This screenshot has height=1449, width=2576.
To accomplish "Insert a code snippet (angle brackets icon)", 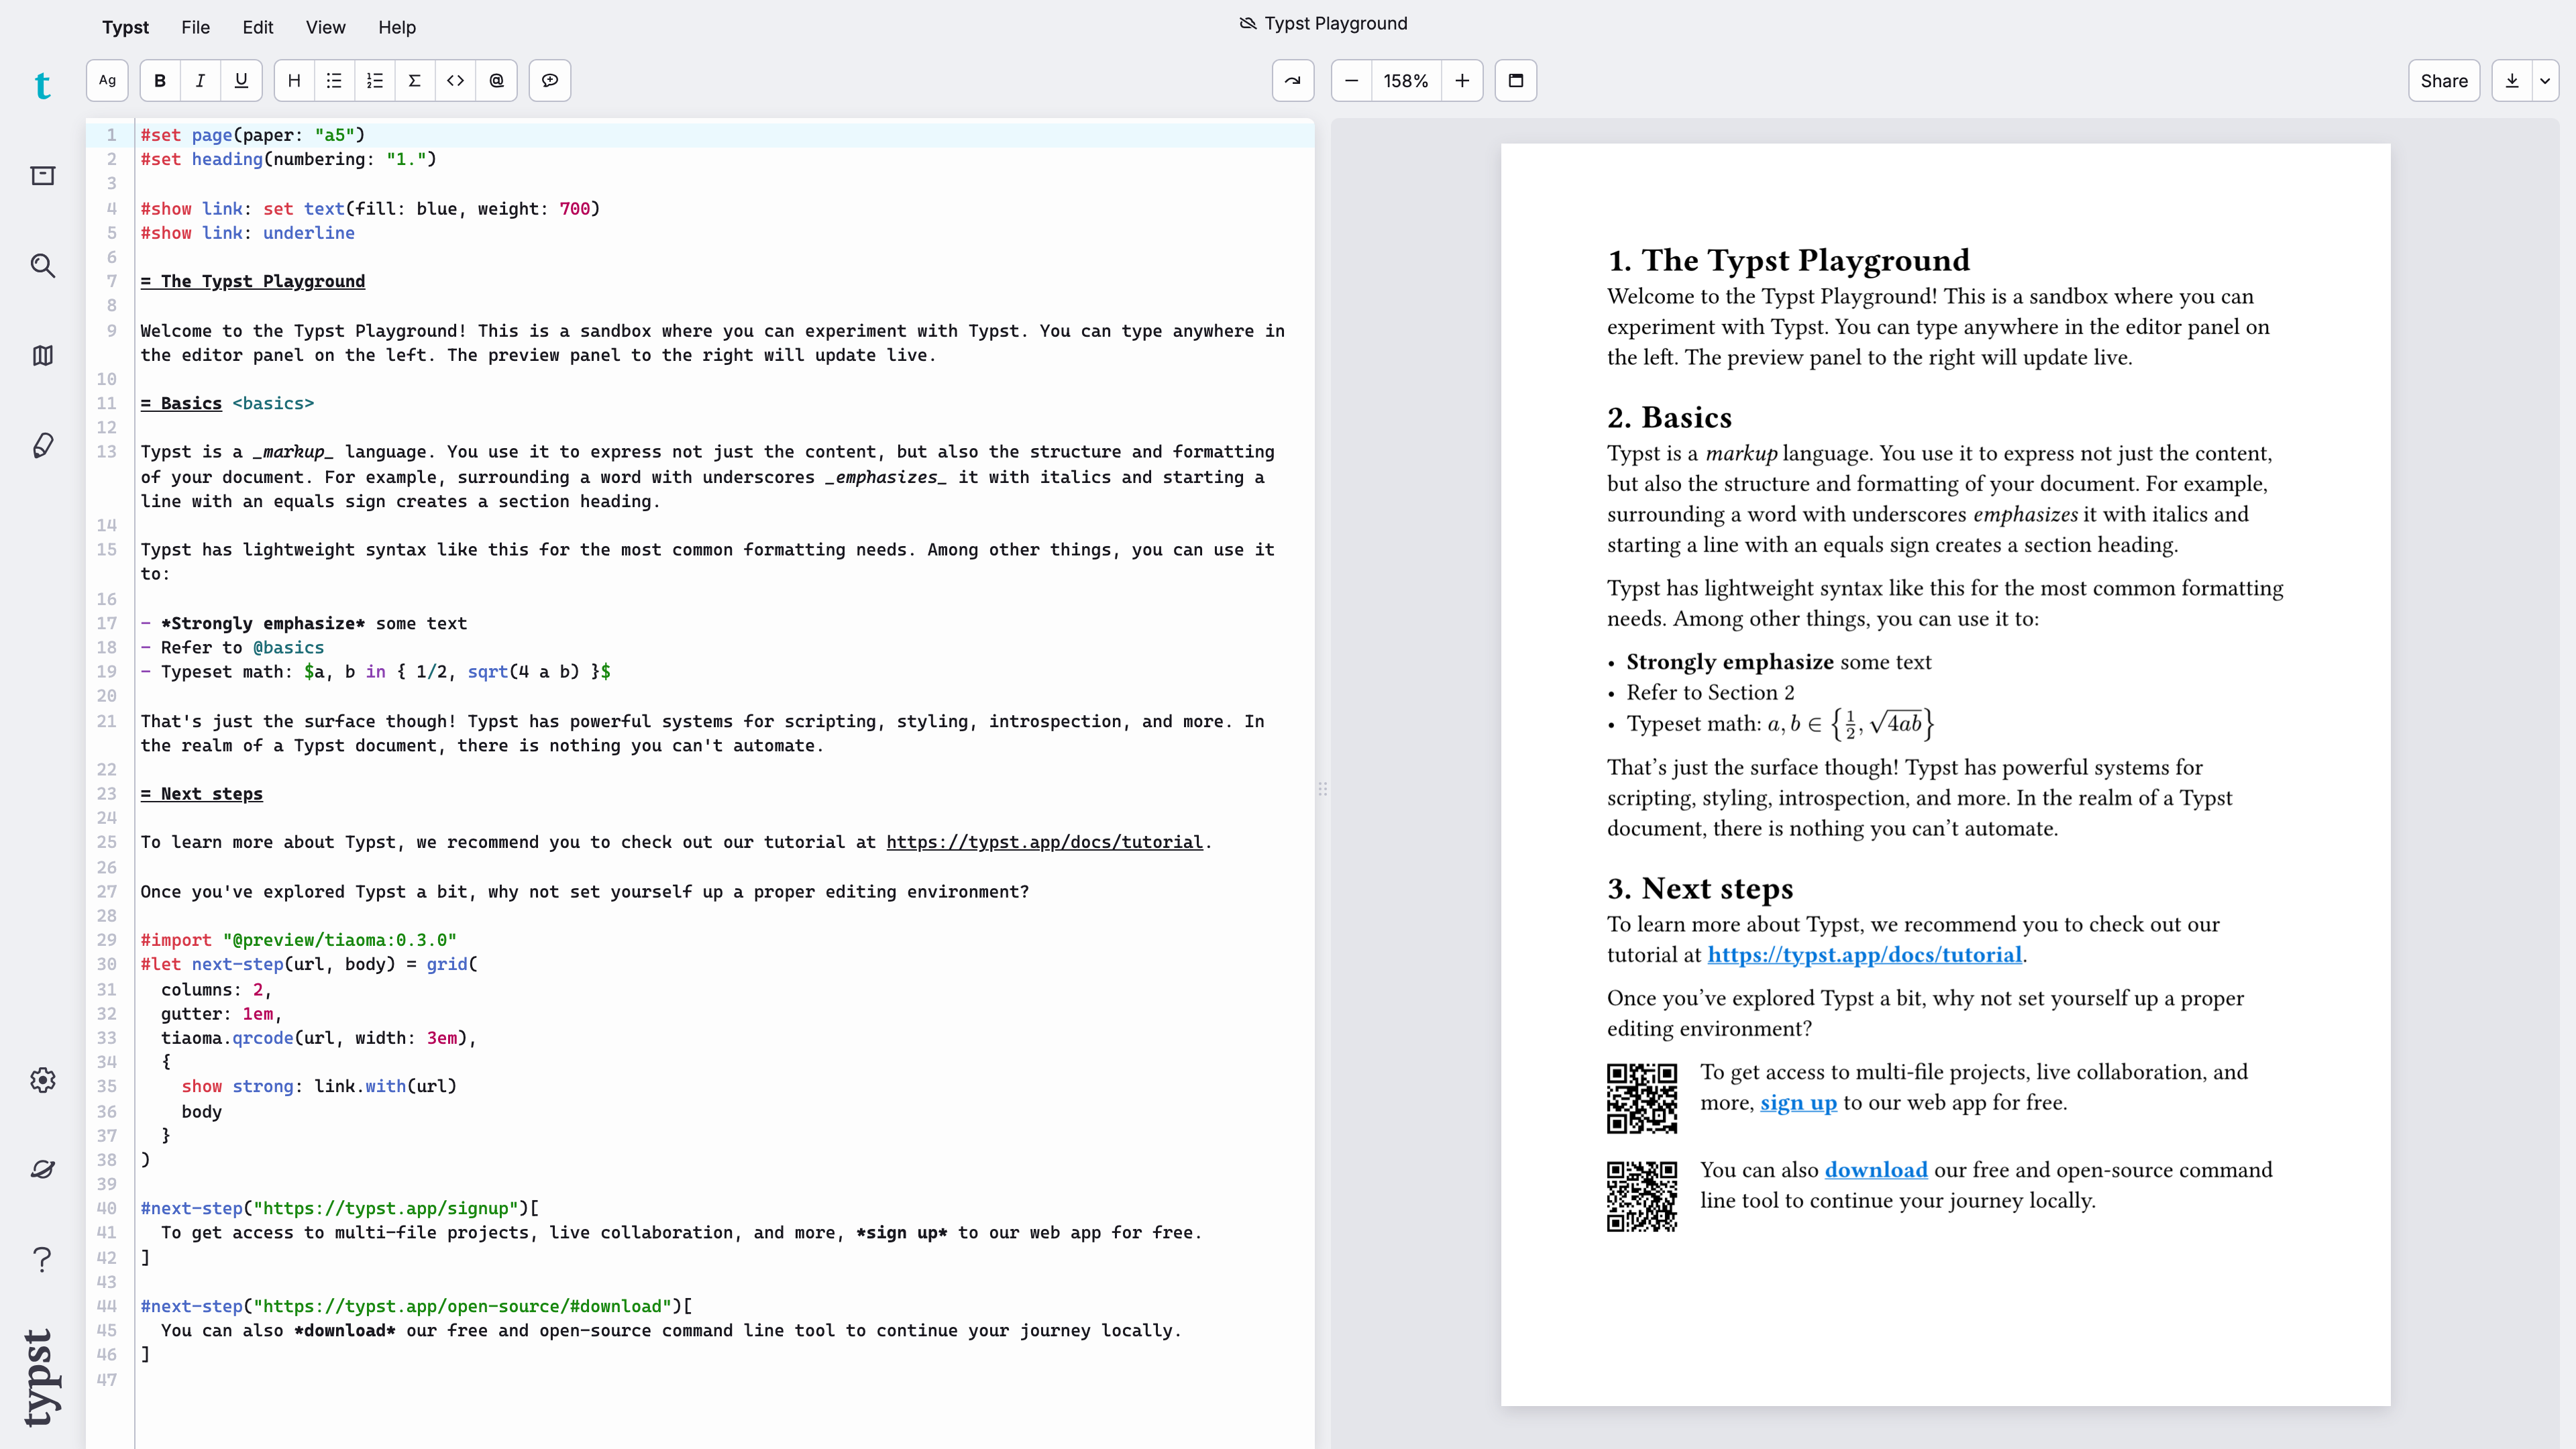I will 456,81.
